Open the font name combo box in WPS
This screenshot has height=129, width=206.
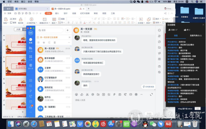point(74,19)
